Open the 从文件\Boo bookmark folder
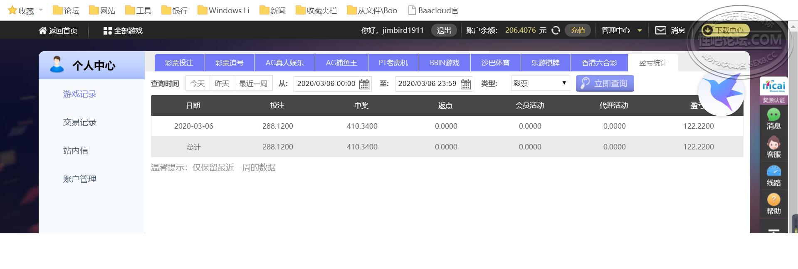This screenshot has width=798, height=269. point(372,10)
